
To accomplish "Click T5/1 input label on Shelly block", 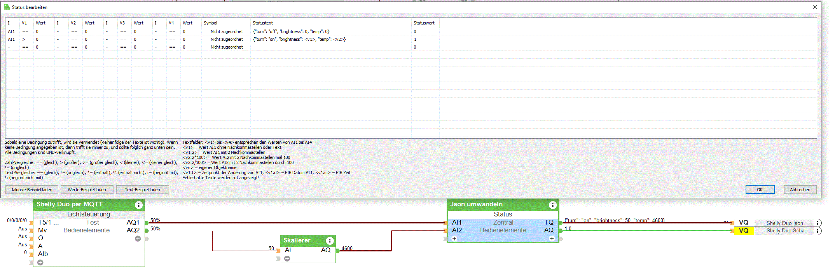I will tap(48, 223).
